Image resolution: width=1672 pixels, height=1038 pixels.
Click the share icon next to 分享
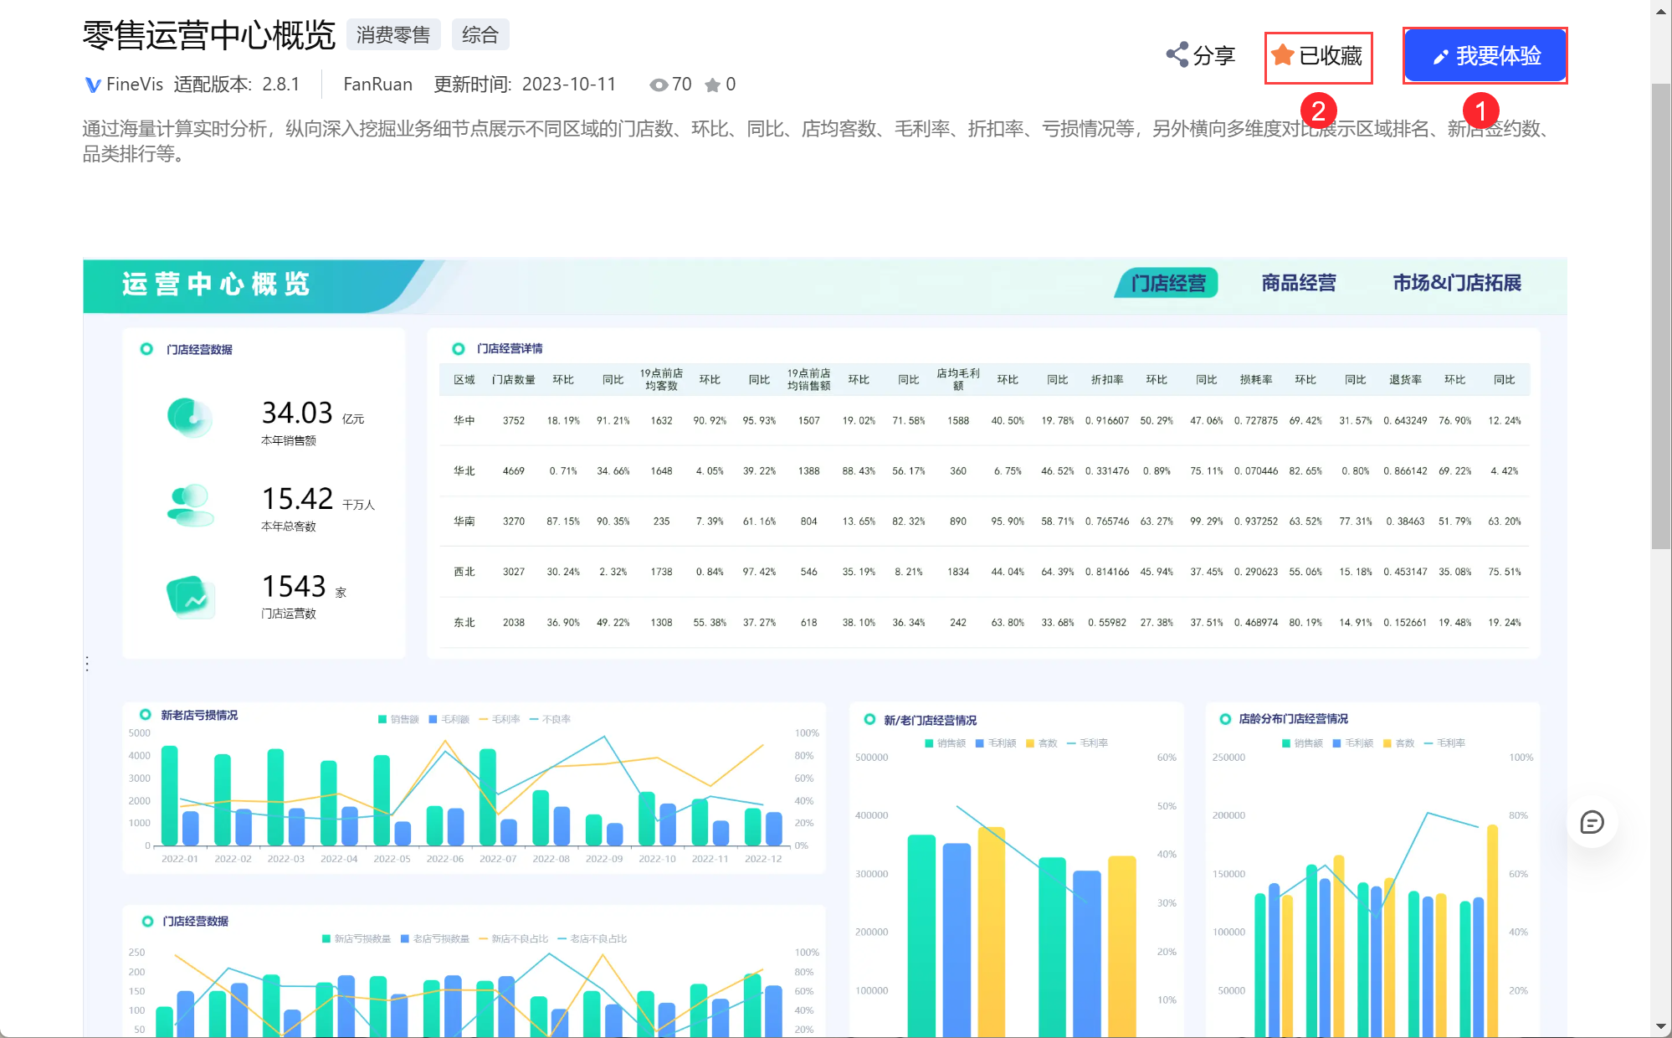[x=1177, y=55]
